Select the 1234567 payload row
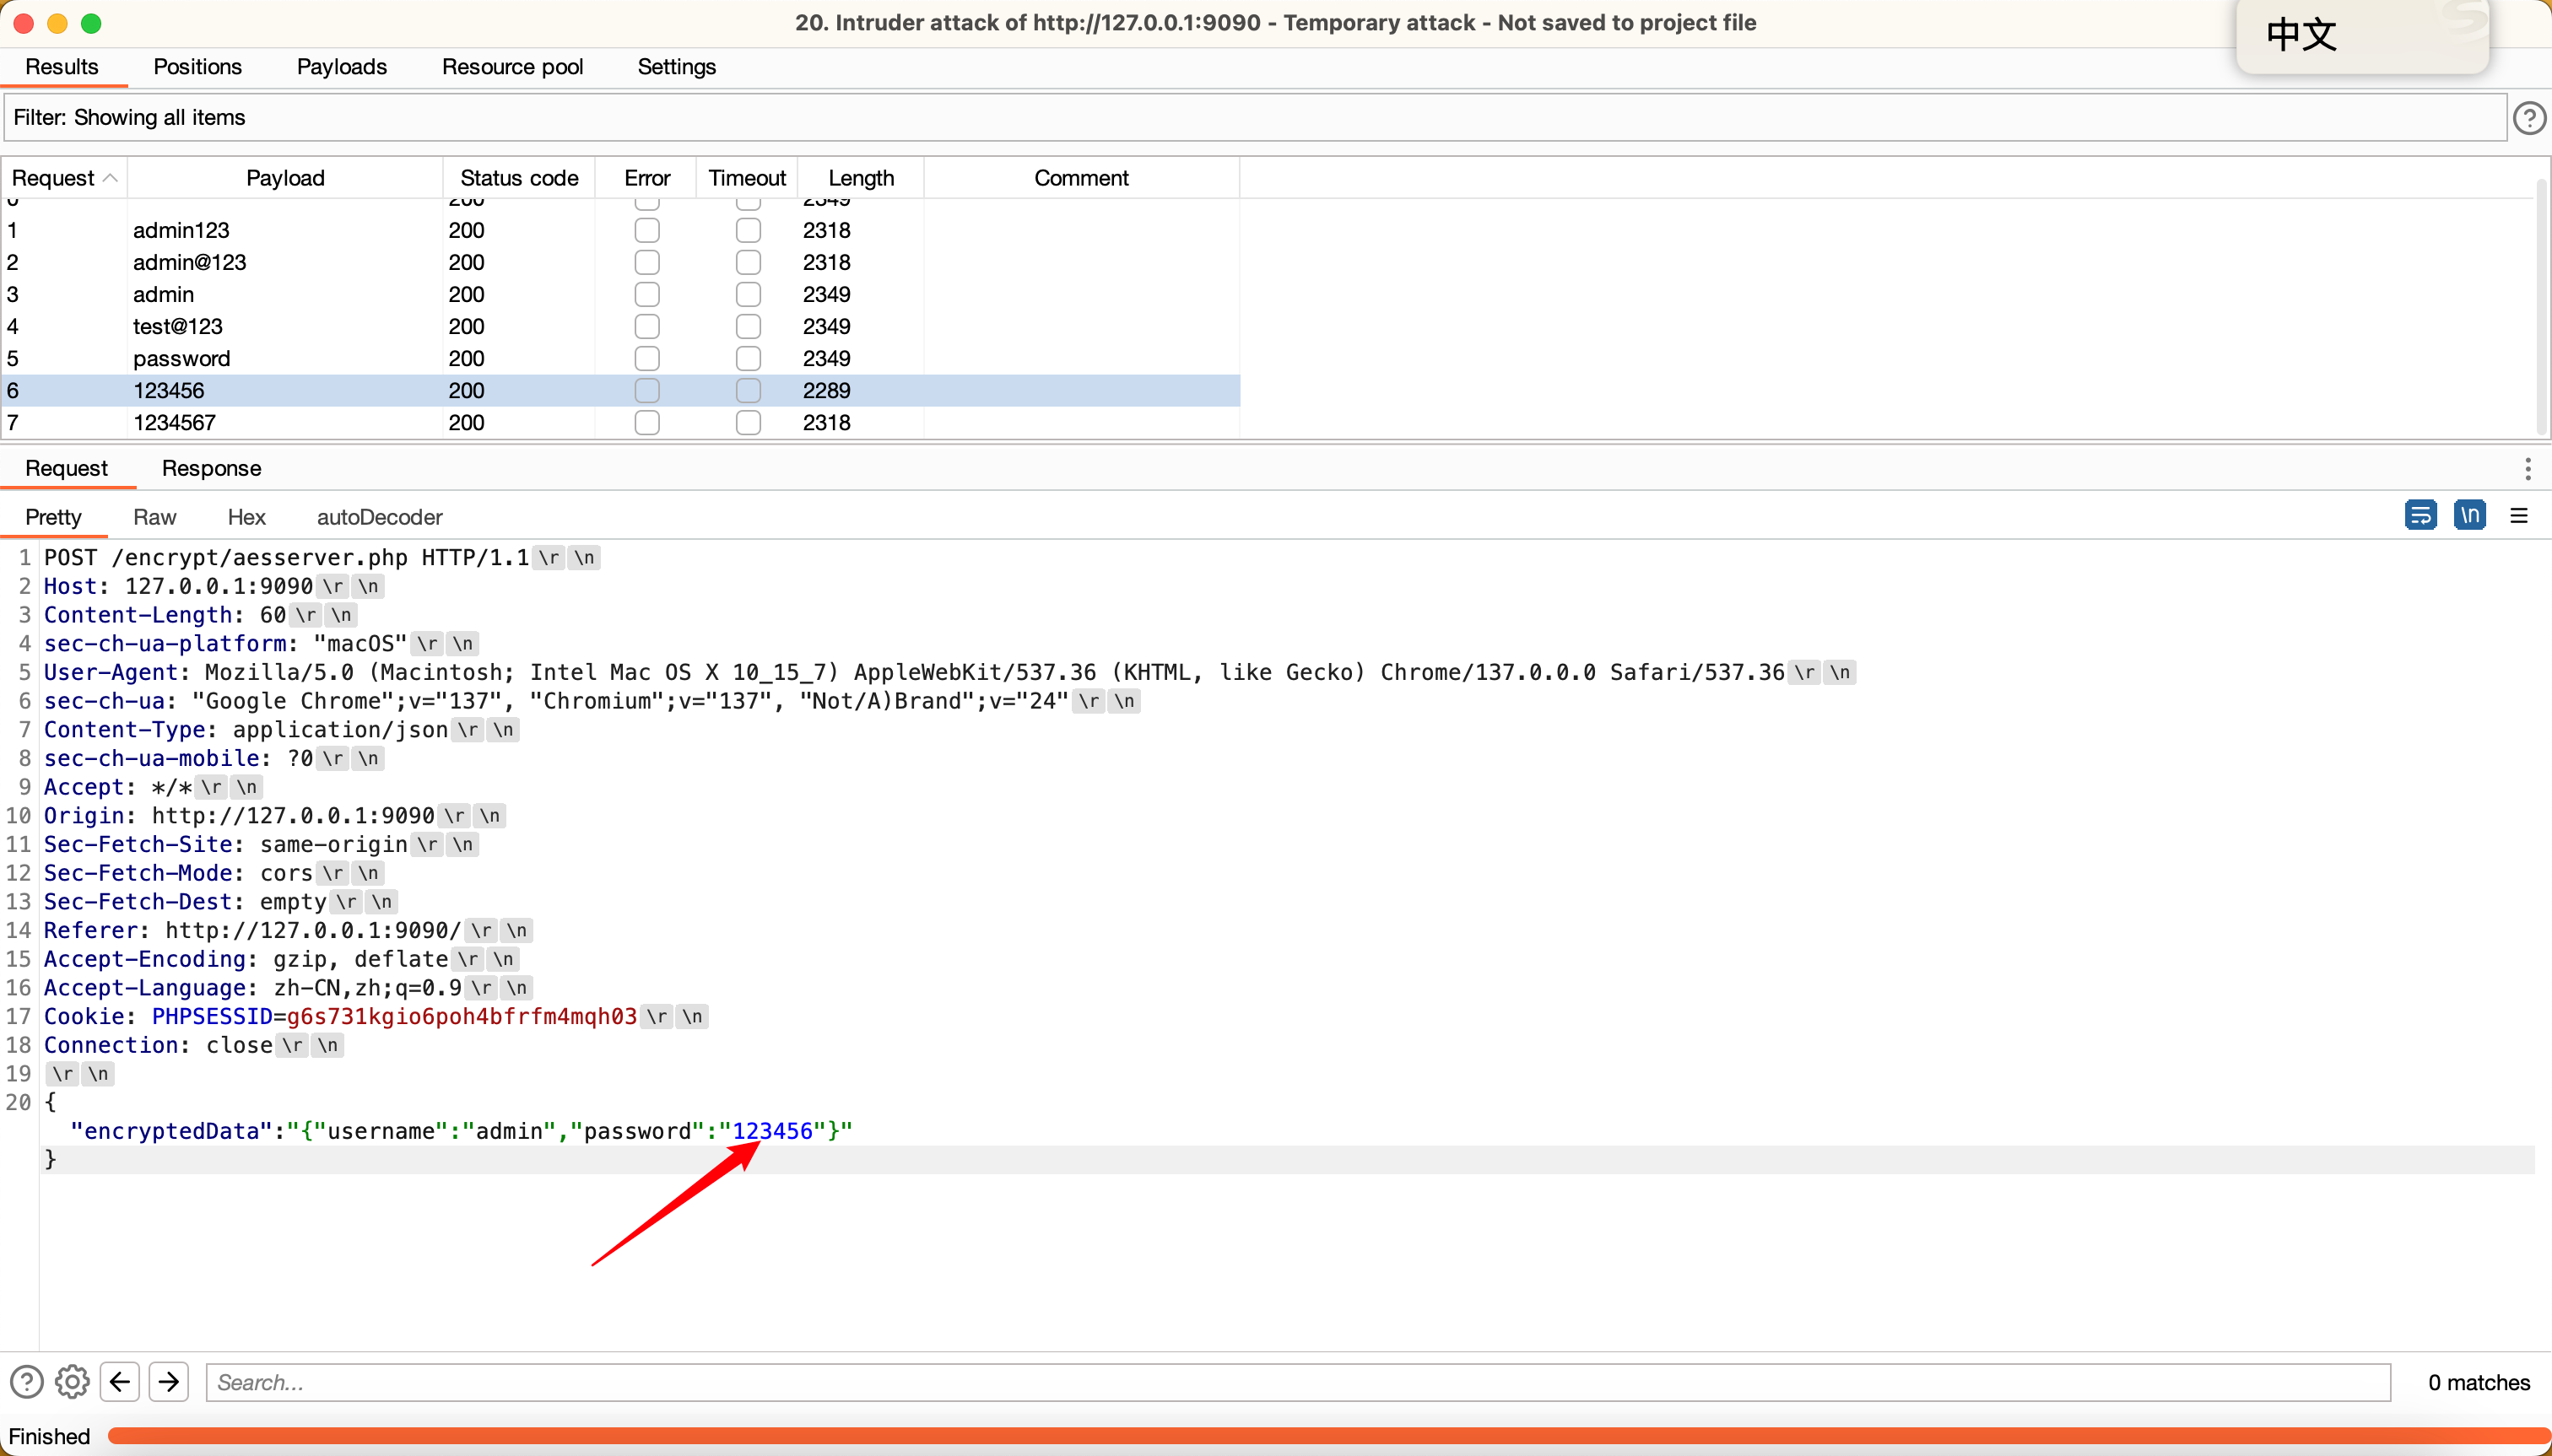This screenshot has width=2552, height=1456. 620,423
